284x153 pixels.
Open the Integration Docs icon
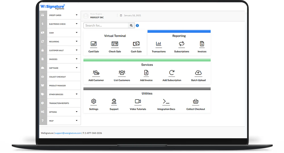[166, 101]
